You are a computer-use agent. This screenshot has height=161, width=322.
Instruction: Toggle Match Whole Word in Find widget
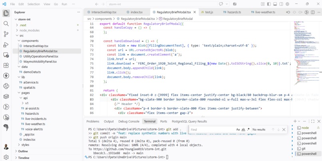pos(243,130)
